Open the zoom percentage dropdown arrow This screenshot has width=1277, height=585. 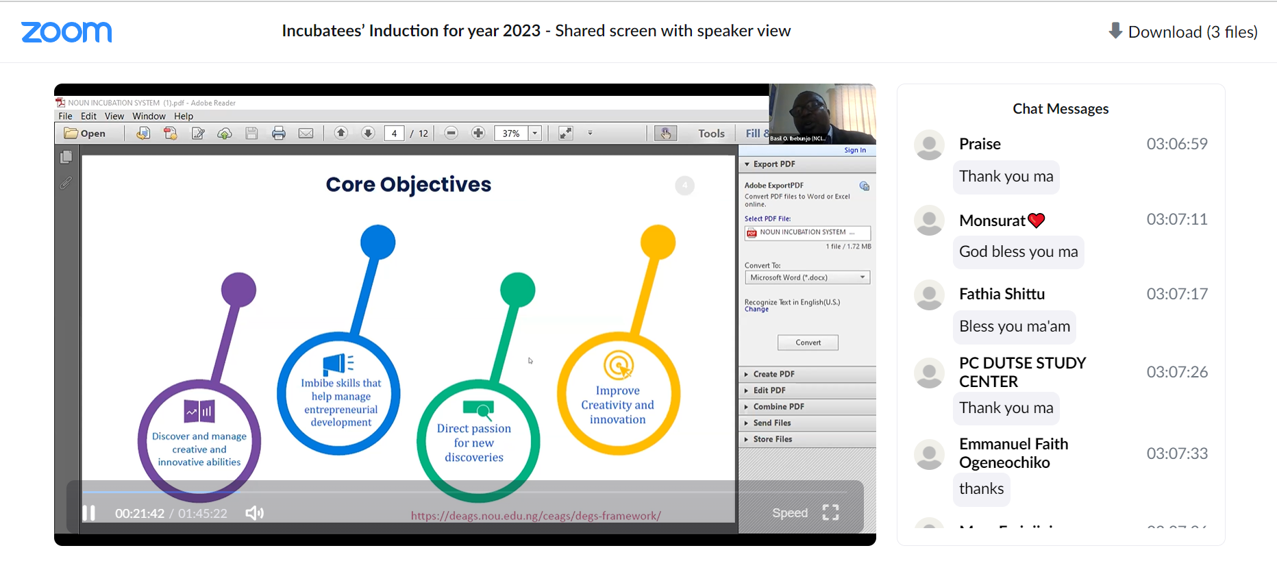(535, 134)
